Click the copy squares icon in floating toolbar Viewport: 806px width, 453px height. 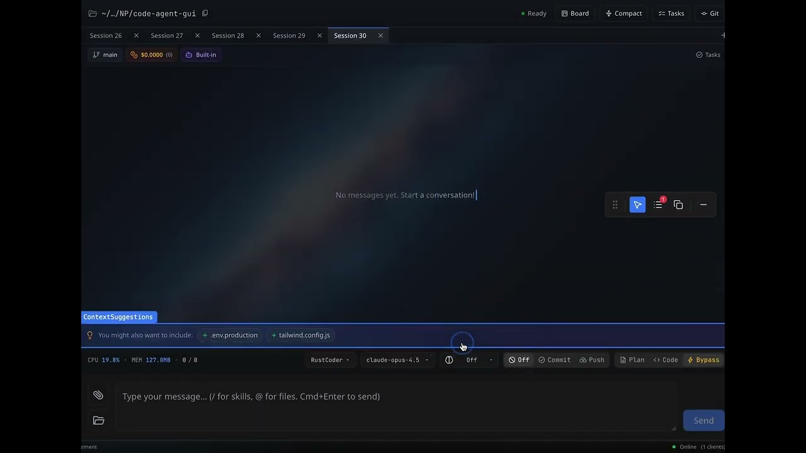point(678,205)
